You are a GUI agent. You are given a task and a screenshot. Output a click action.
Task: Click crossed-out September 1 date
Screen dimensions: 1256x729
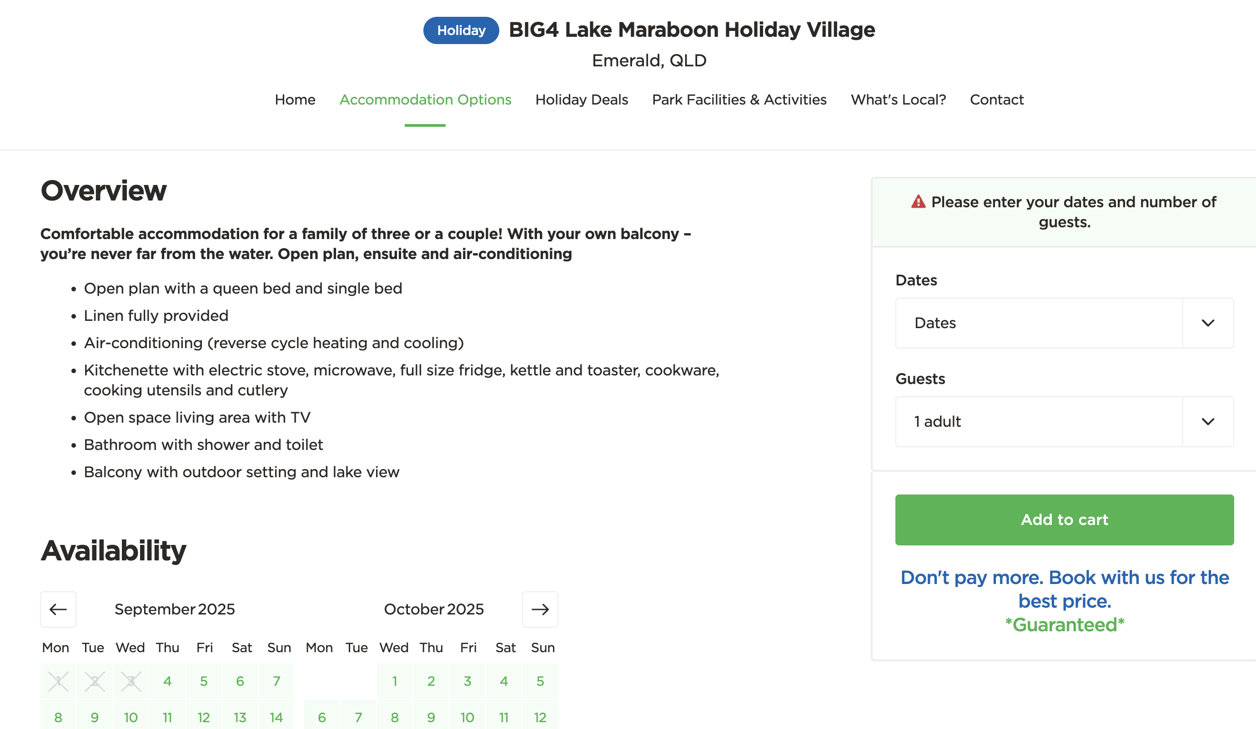pyautogui.click(x=58, y=681)
